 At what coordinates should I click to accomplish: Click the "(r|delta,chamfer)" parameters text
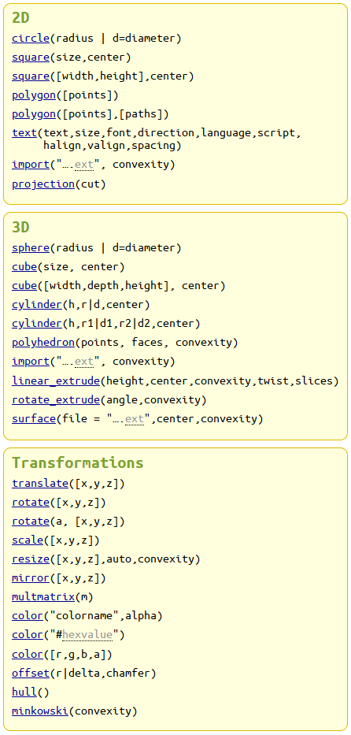click(x=103, y=673)
